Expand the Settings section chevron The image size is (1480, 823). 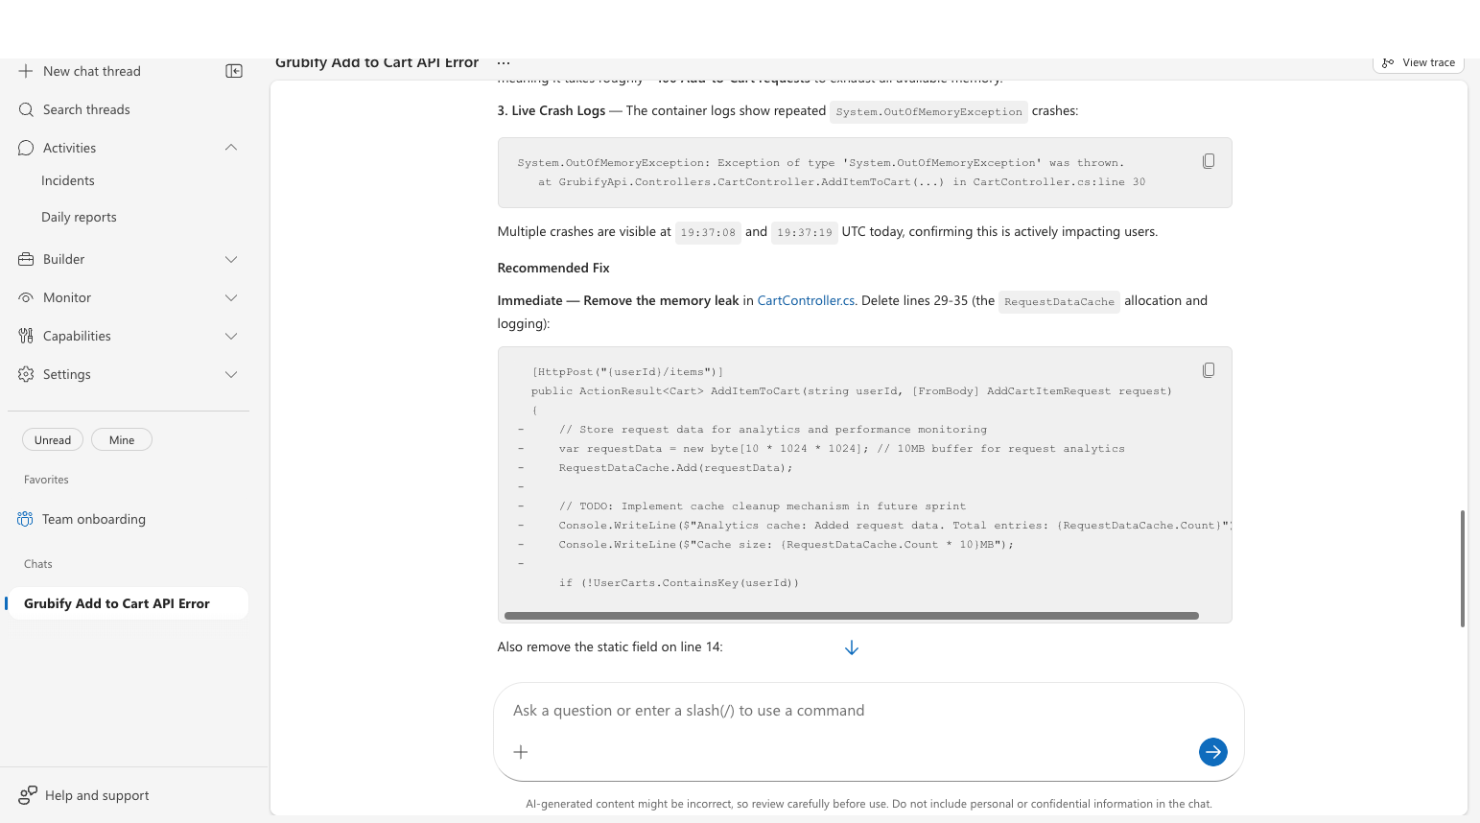click(x=231, y=374)
